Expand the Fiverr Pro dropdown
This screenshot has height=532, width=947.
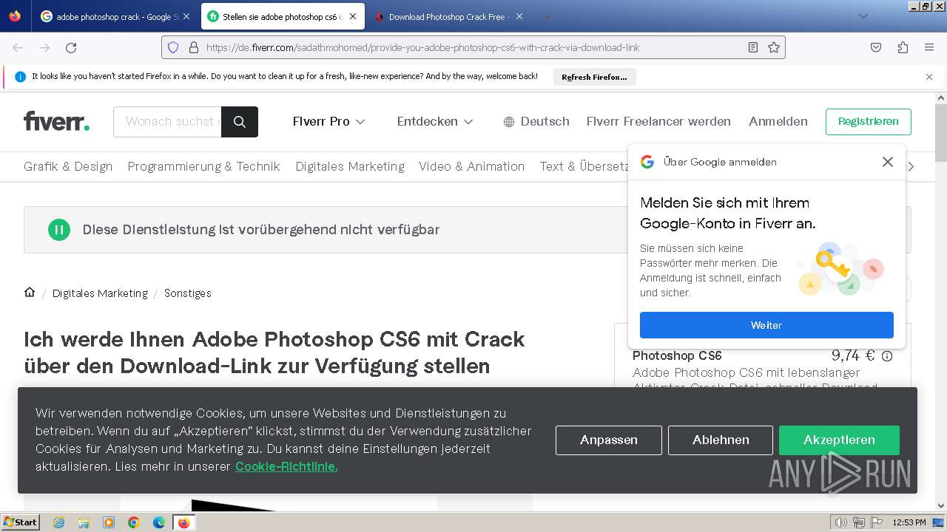coord(328,121)
